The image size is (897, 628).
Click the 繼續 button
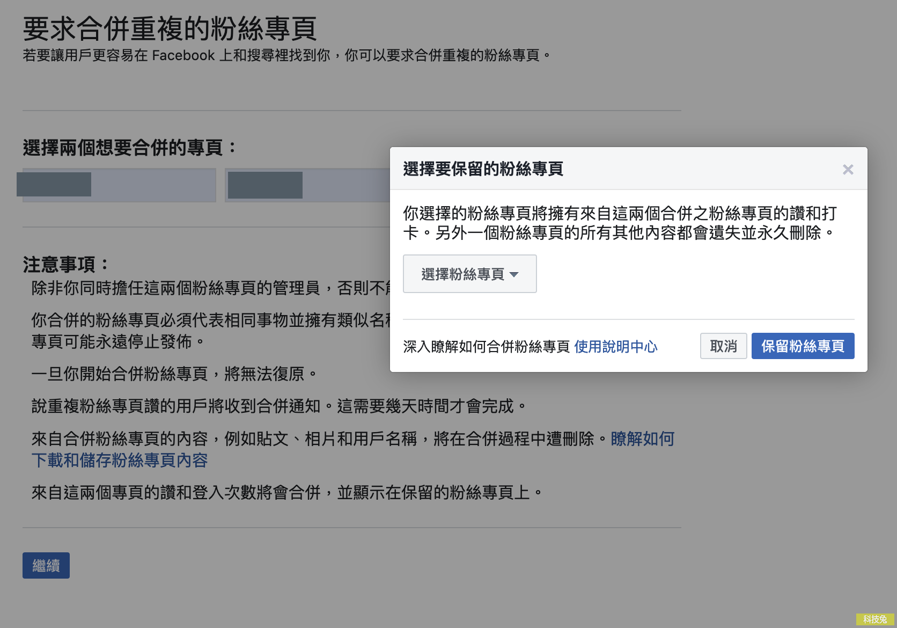pyautogui.click(x=46, y=565)
